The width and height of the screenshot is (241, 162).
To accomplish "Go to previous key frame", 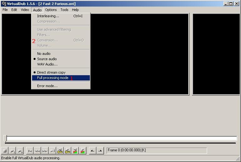I will tap(60, 151).
